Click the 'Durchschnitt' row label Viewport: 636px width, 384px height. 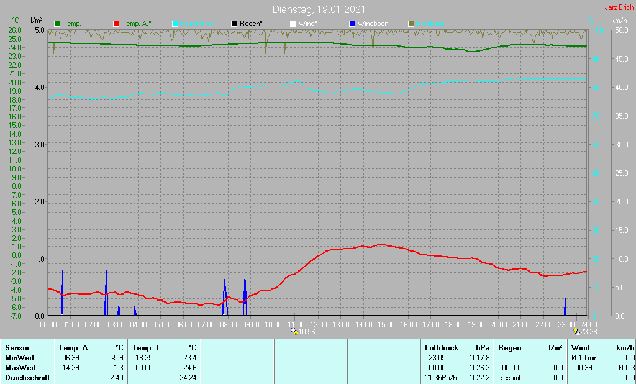pyautogui.click(x=27, y=378)
